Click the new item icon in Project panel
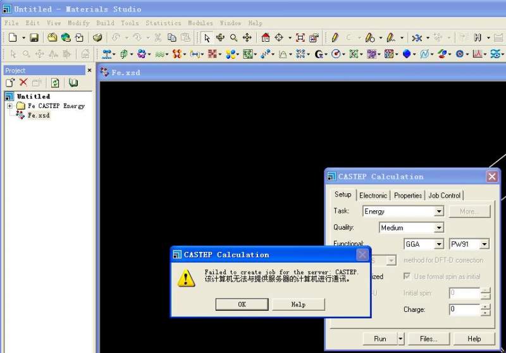This screenshot has height=353, width=506. click(x=10, y=83)
